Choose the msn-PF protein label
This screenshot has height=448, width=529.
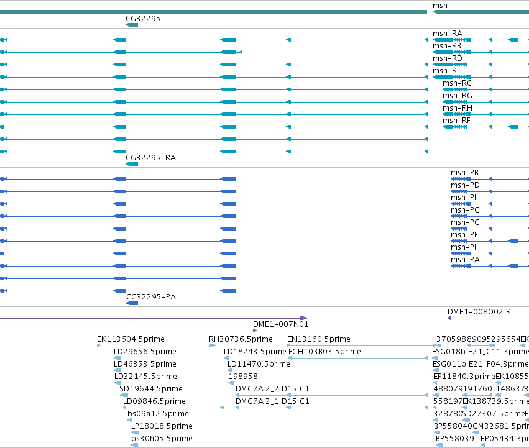(x=464, y=235)
